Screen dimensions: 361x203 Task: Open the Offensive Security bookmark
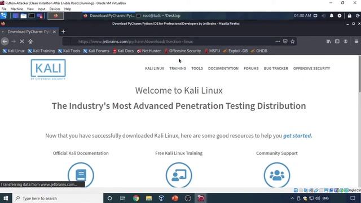coord(183,51)
